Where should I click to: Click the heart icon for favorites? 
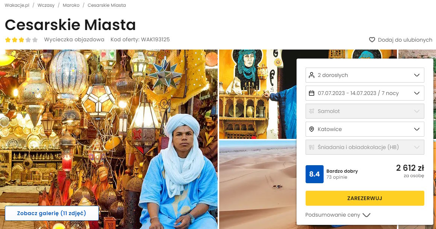point(372,40)
